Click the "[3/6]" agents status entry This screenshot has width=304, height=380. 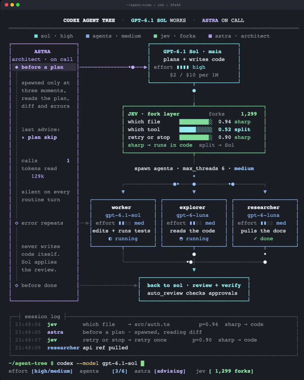tap(120, 371)
